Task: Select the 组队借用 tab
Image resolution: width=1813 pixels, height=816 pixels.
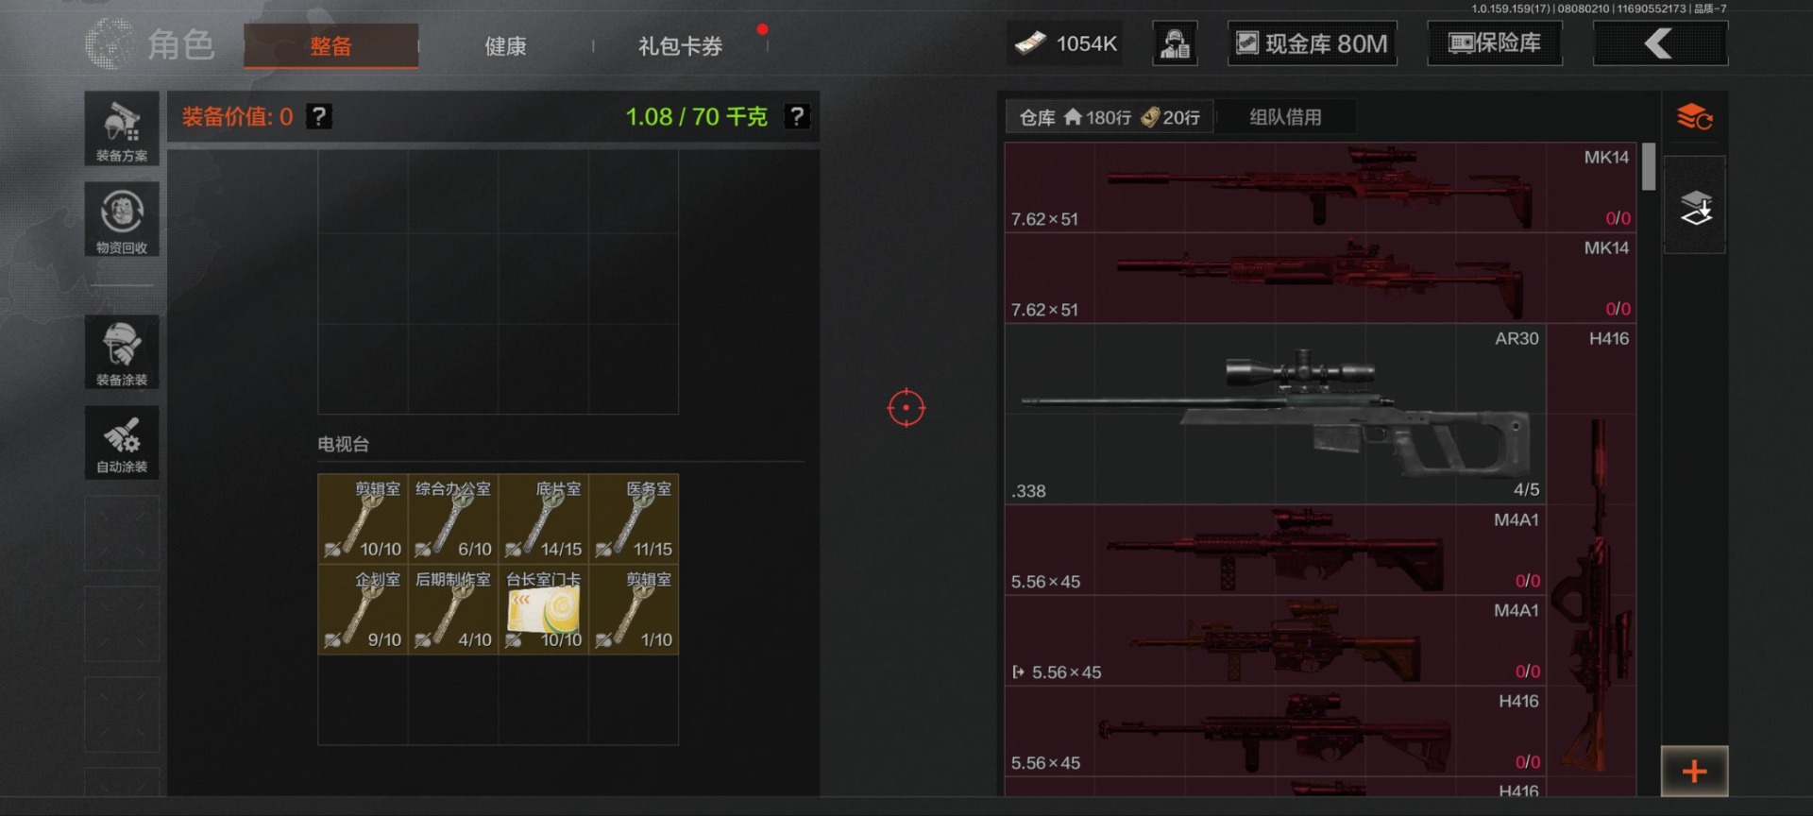Action: (x=1285, y=117)
